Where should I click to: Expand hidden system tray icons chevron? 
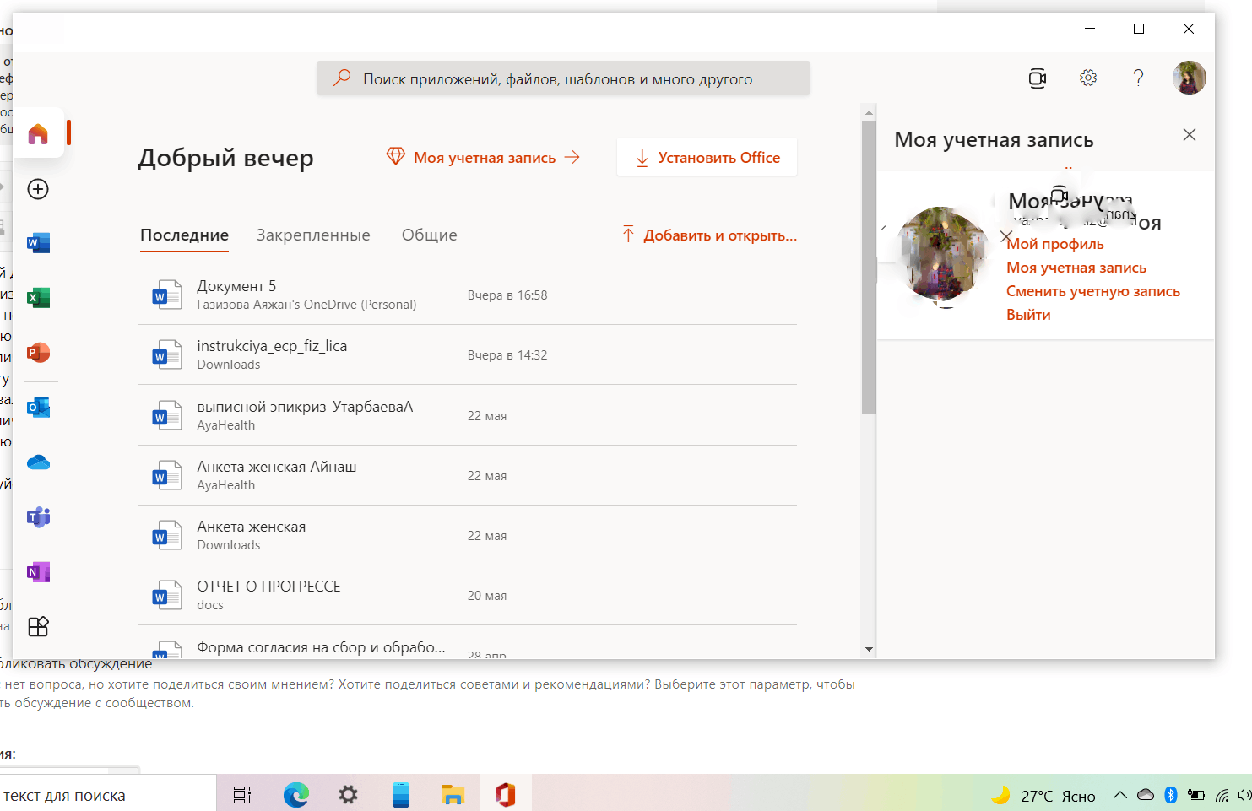[x=1120, y=795]
